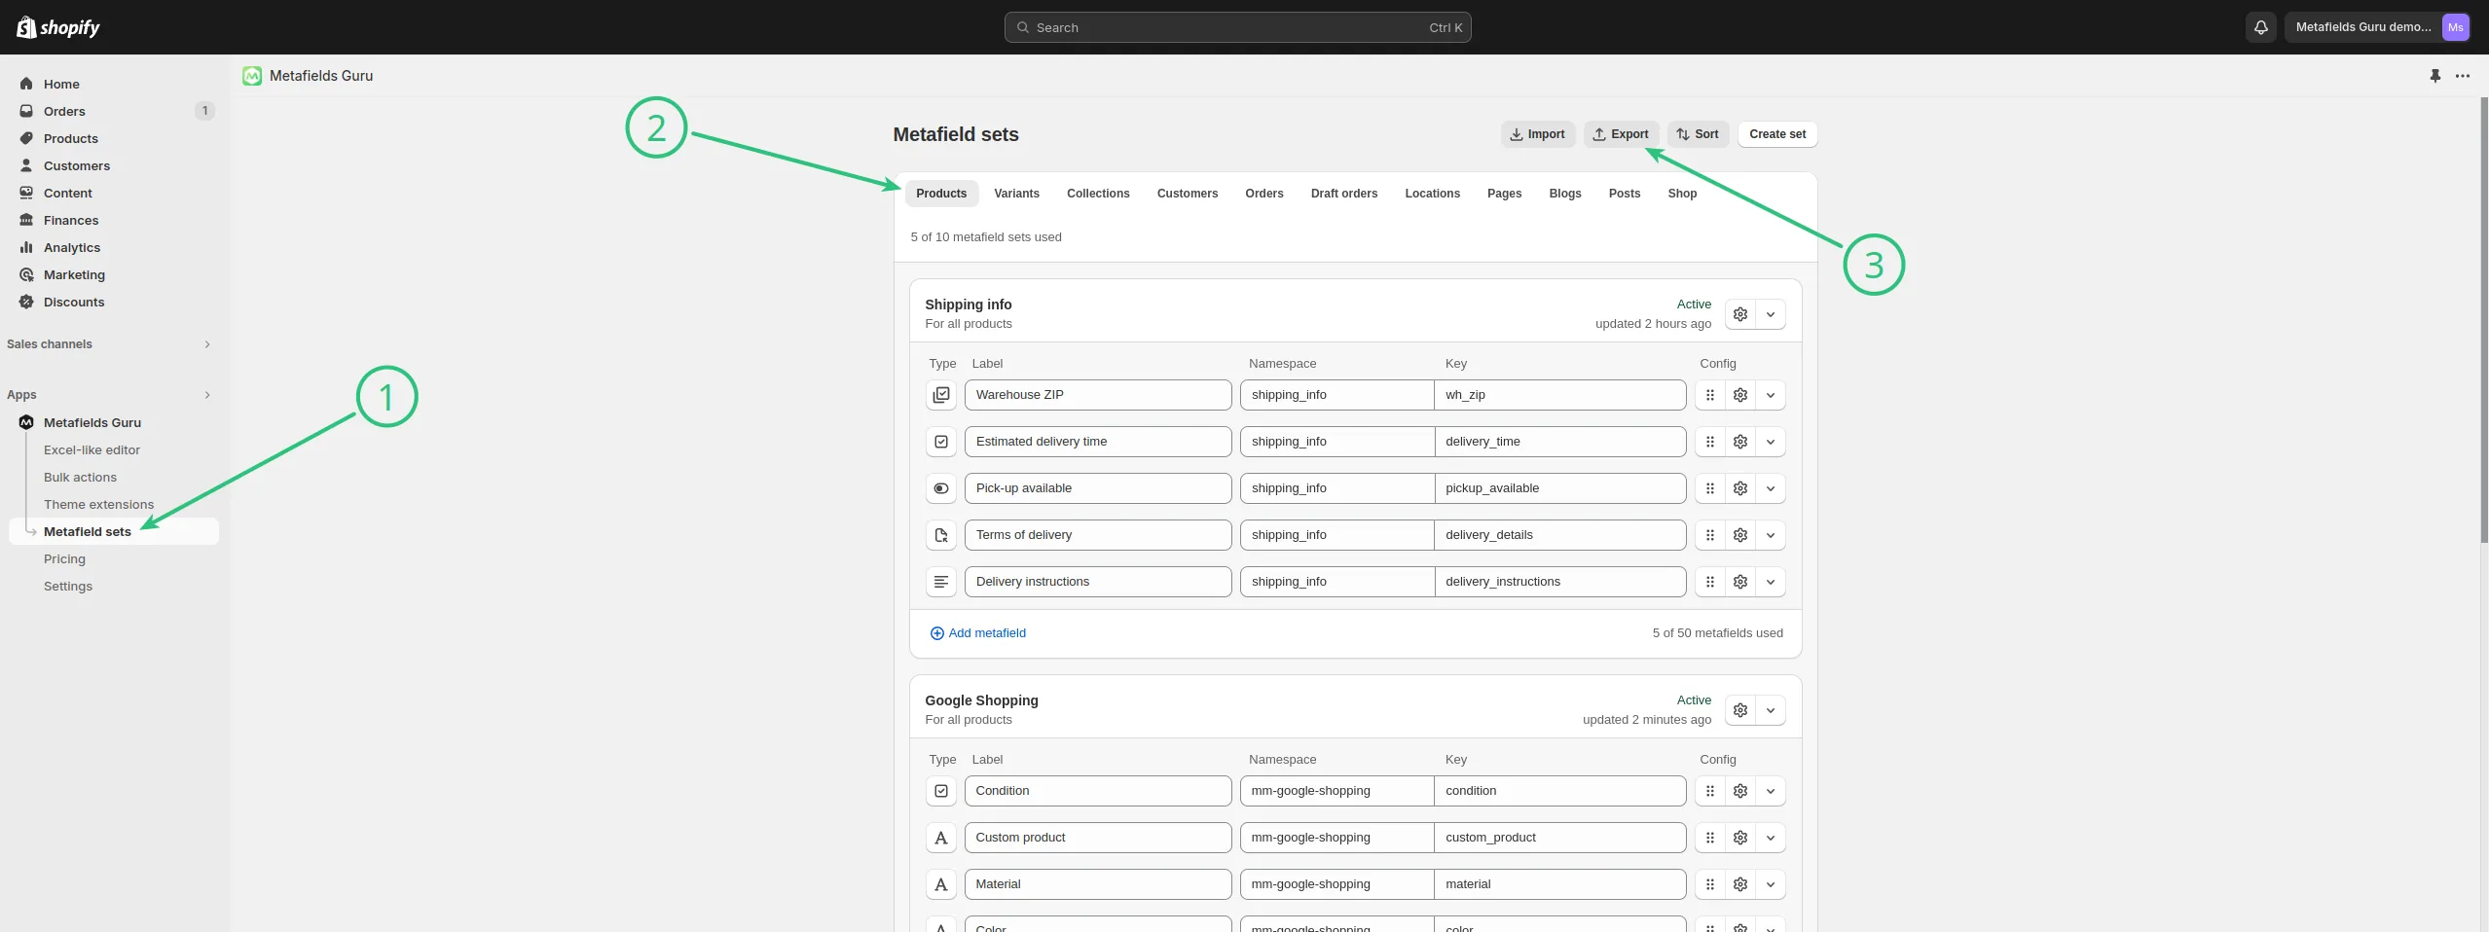Open settings gear for Shipping info set
Viewport: 2489px width, 932px height.
point(1739,314)
